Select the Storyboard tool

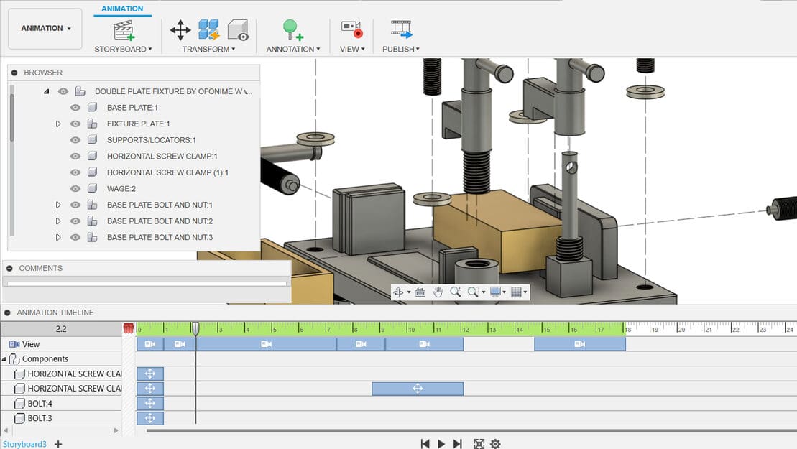[122, 30]
